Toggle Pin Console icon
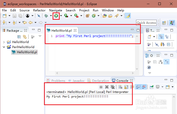Screen dimensions: 177x114 click(152, 87)
